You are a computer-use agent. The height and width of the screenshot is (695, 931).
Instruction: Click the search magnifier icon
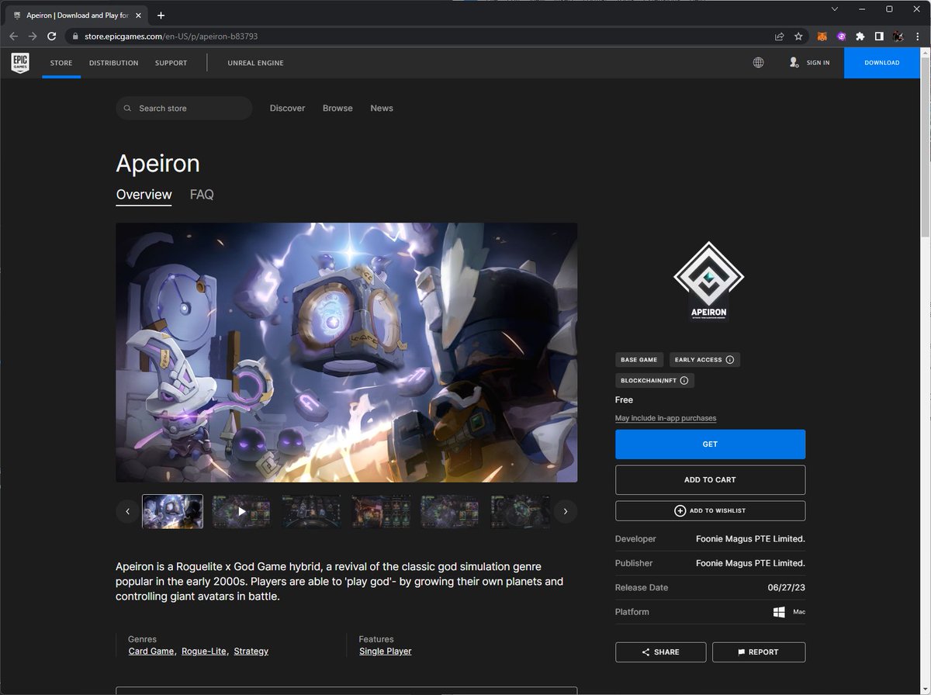coord(128,109)
